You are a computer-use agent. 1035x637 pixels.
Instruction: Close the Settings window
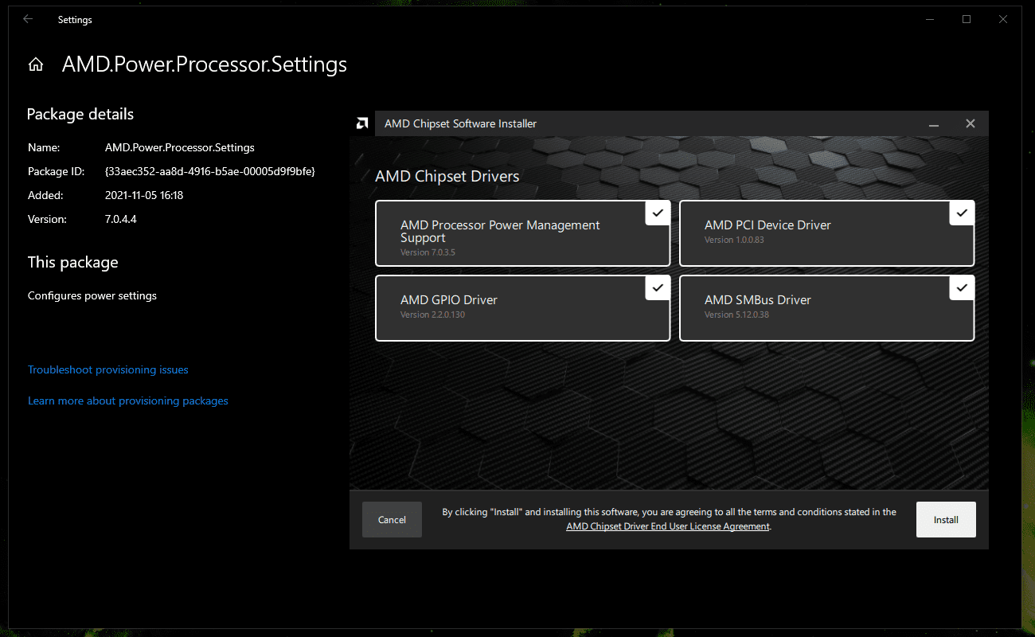coord(1003,19)
